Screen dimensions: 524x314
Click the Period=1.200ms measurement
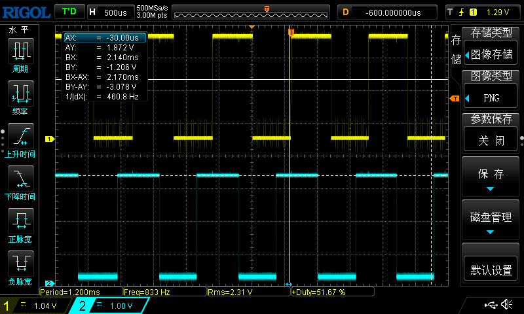point(81,292)
